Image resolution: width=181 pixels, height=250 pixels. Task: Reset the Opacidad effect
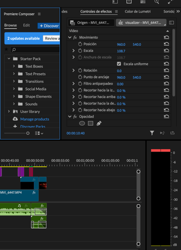coord(167,117)
